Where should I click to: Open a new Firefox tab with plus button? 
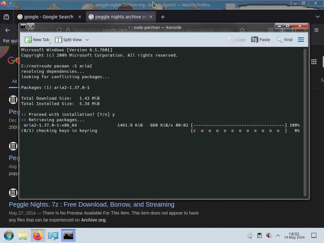point(163,17)
